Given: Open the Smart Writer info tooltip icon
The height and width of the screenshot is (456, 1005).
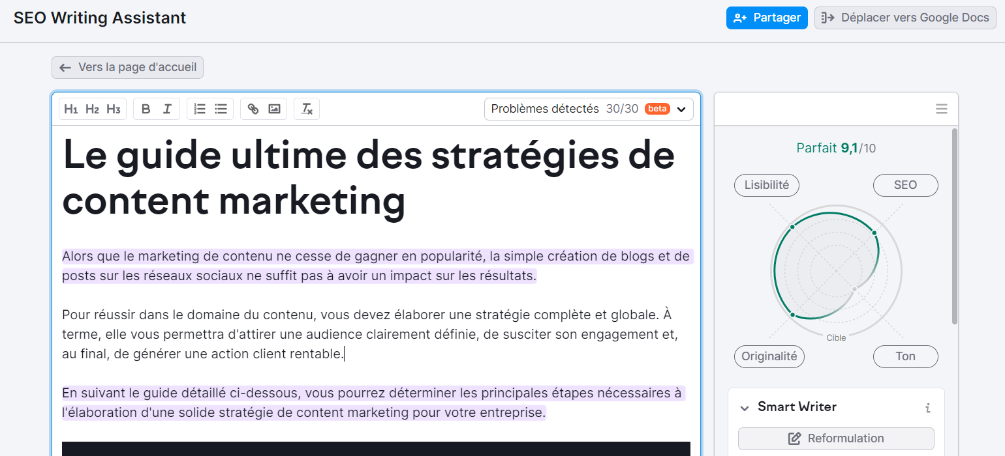Looking at the screenshot, I should [x=928, y=407].
